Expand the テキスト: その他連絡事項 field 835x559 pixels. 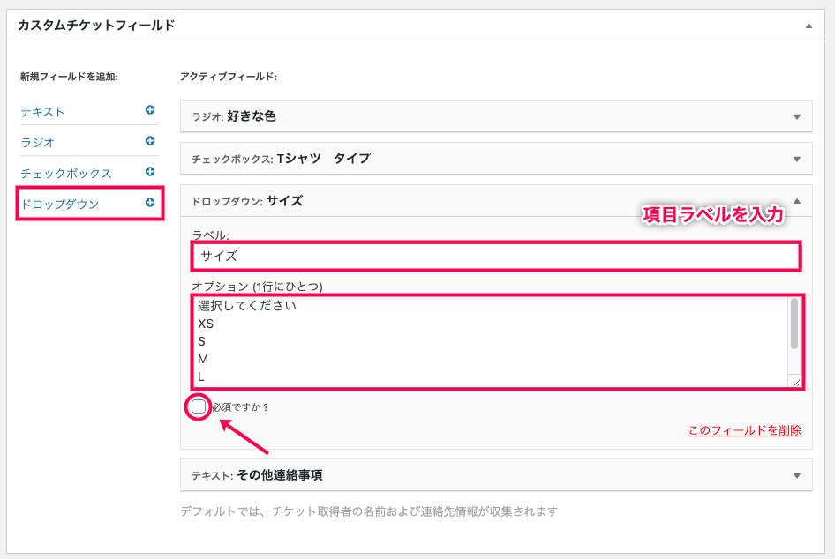pyautogui.click(x=797, y=476)
